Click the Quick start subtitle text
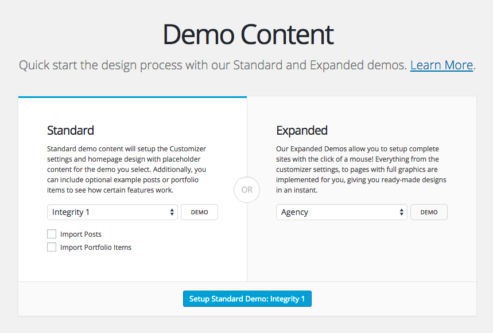 point(212,65)
